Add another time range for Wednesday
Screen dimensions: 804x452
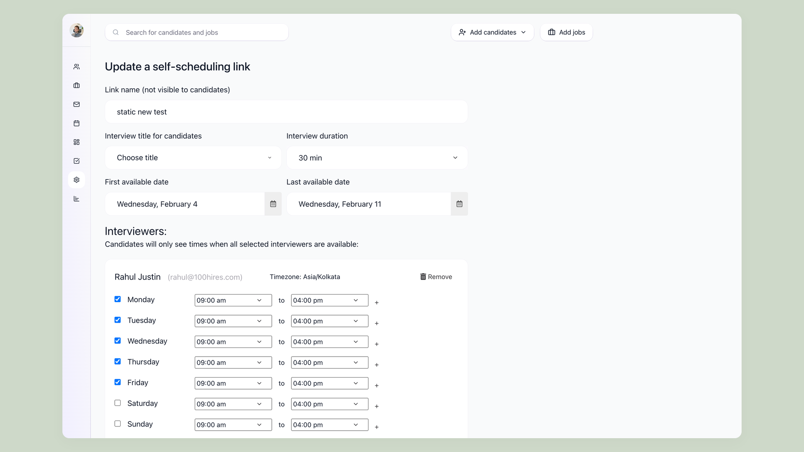point(376,344)
